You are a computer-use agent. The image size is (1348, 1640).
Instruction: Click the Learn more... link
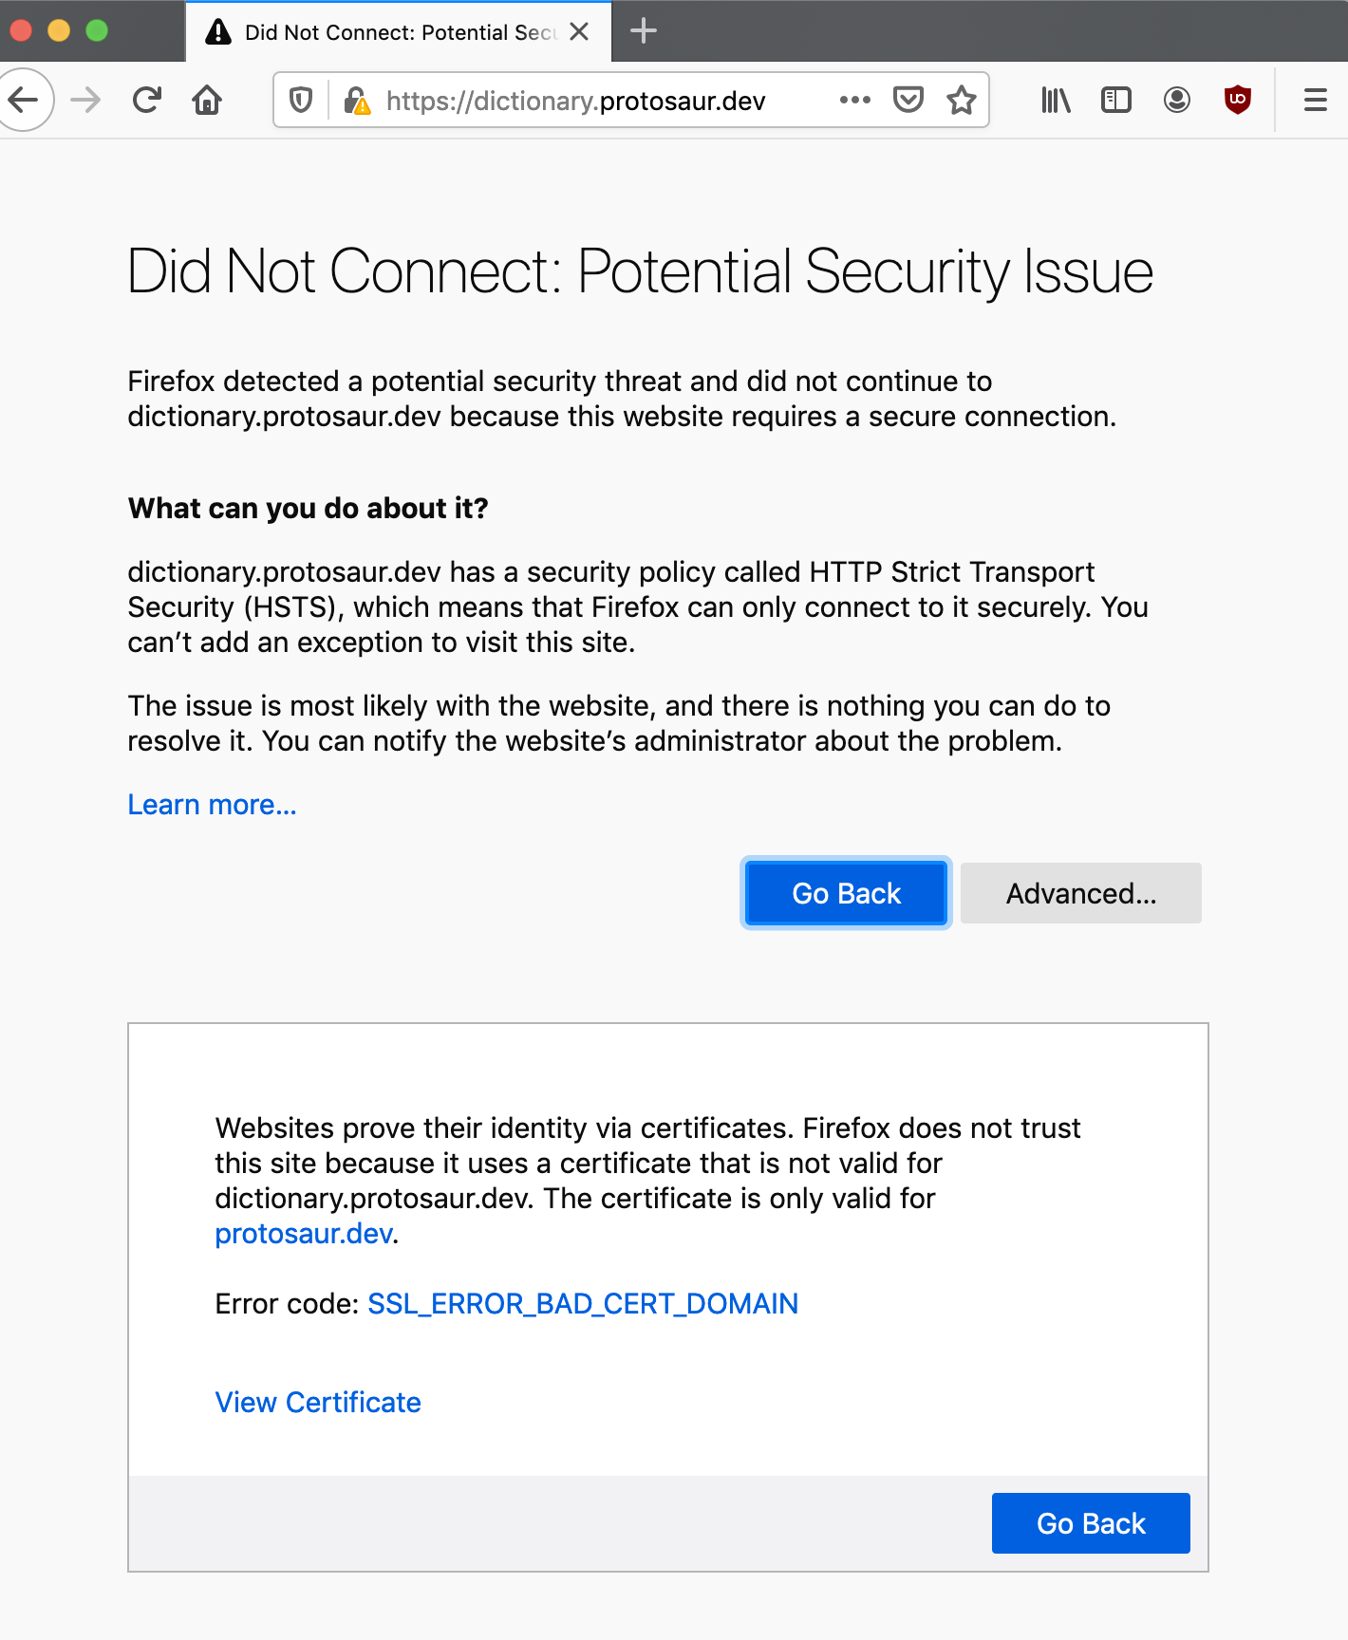(213, 805)
